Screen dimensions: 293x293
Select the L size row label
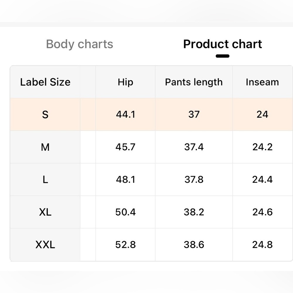coord(45,180)
